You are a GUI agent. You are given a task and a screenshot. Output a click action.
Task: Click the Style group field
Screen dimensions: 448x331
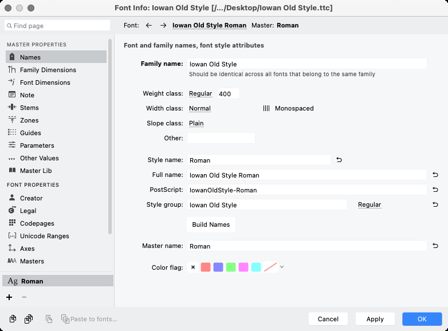(267, 204)
